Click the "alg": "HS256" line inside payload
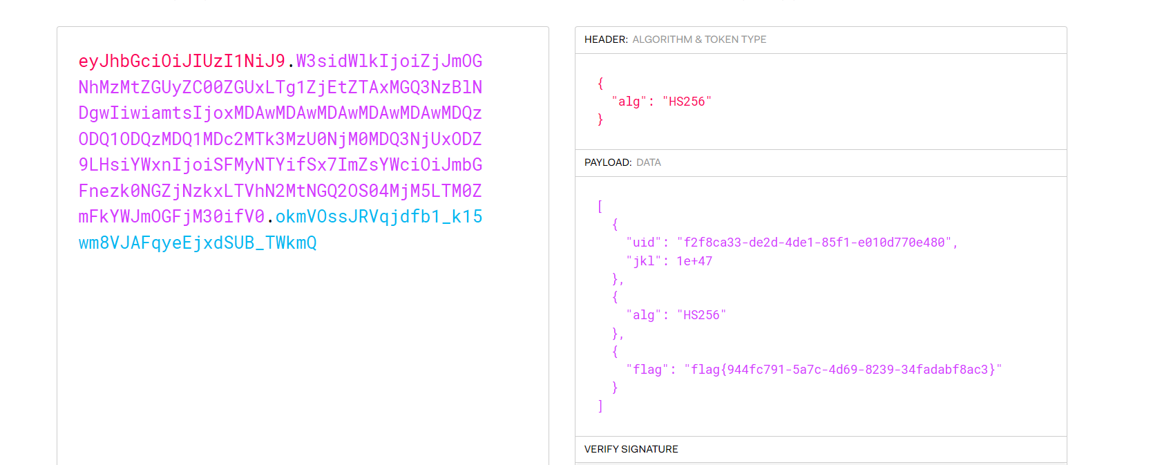 pos(676,315)
